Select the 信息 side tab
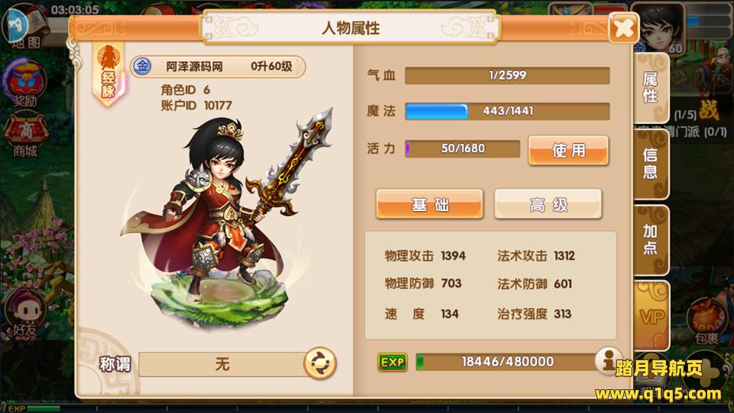 [x=651, y=164]
